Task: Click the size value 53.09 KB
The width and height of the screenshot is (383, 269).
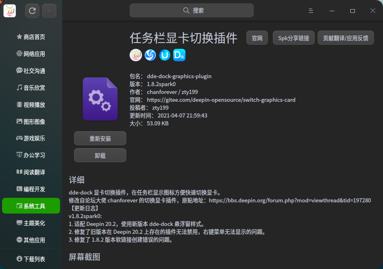Action: (158, 123)
